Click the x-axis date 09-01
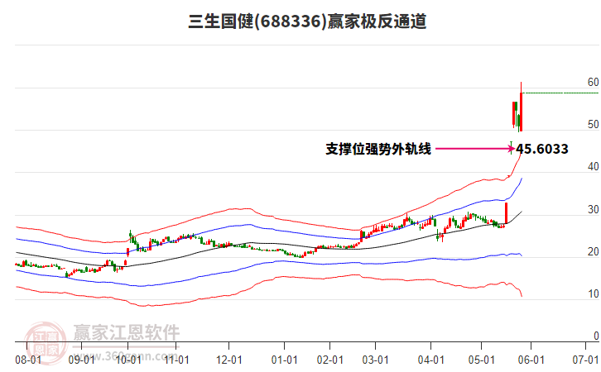601x372 pixels. tap(81, 360)
